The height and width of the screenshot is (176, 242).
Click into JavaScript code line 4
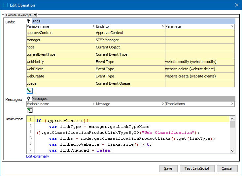click(x=132, y=138)
